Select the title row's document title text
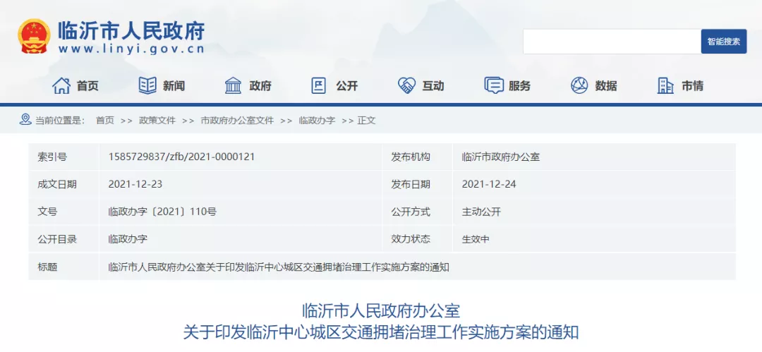 [279, 267]
